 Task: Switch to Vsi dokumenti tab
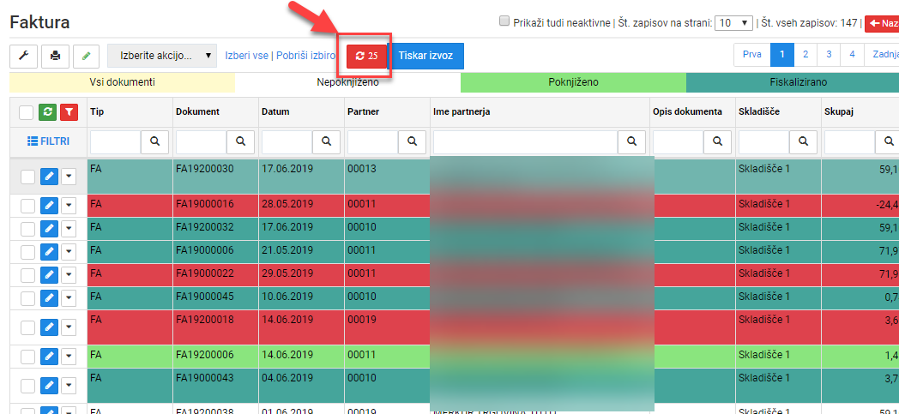coord(122,82)
